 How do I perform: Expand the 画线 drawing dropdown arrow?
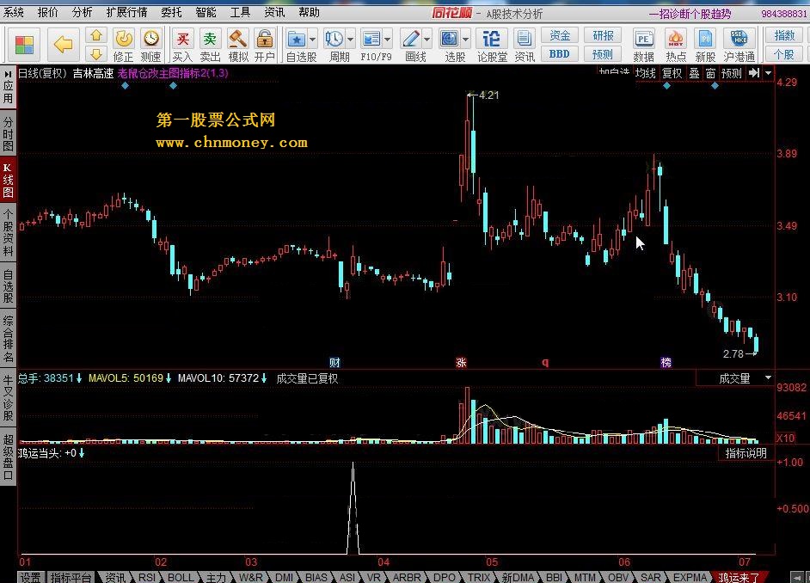click(x=426, y=40)
